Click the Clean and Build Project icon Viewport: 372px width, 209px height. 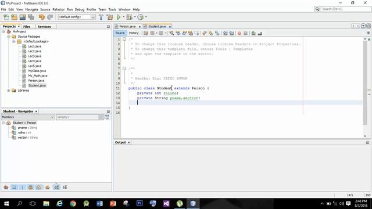[x=110, y=17]
